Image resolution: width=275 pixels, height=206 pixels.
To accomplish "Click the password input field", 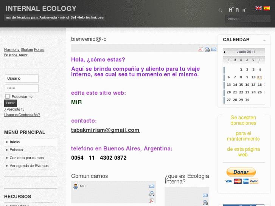I will [x=22, y=88].
